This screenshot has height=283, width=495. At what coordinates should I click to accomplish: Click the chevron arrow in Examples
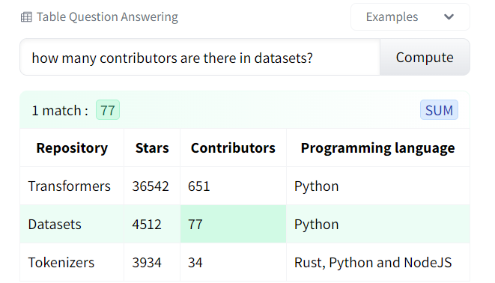(x=449, y=17)
